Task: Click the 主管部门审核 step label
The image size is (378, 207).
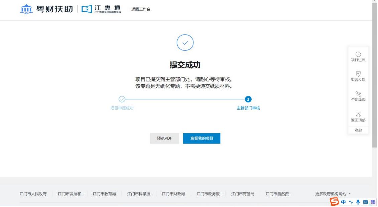Action: (249, 108)
